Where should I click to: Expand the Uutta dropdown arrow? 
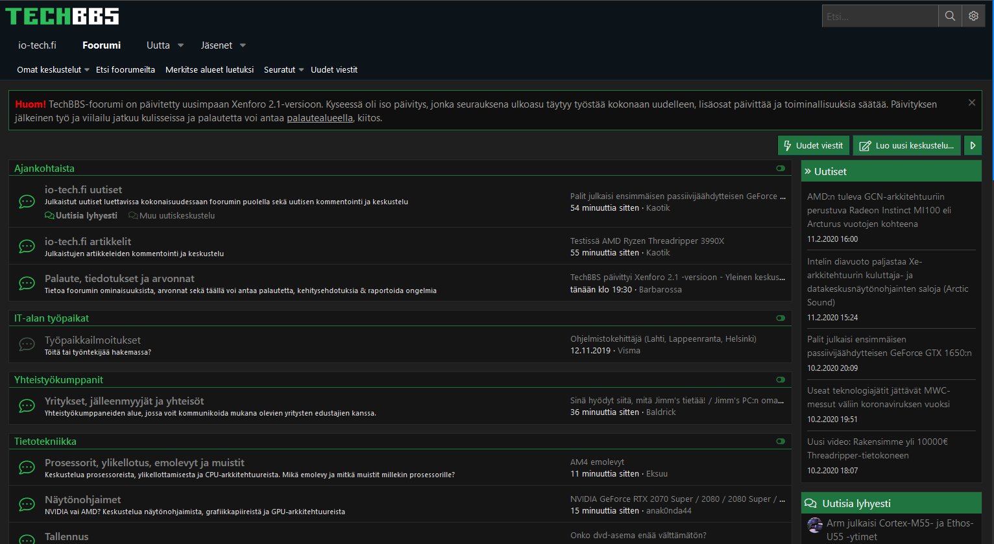(x=180, y=45)
